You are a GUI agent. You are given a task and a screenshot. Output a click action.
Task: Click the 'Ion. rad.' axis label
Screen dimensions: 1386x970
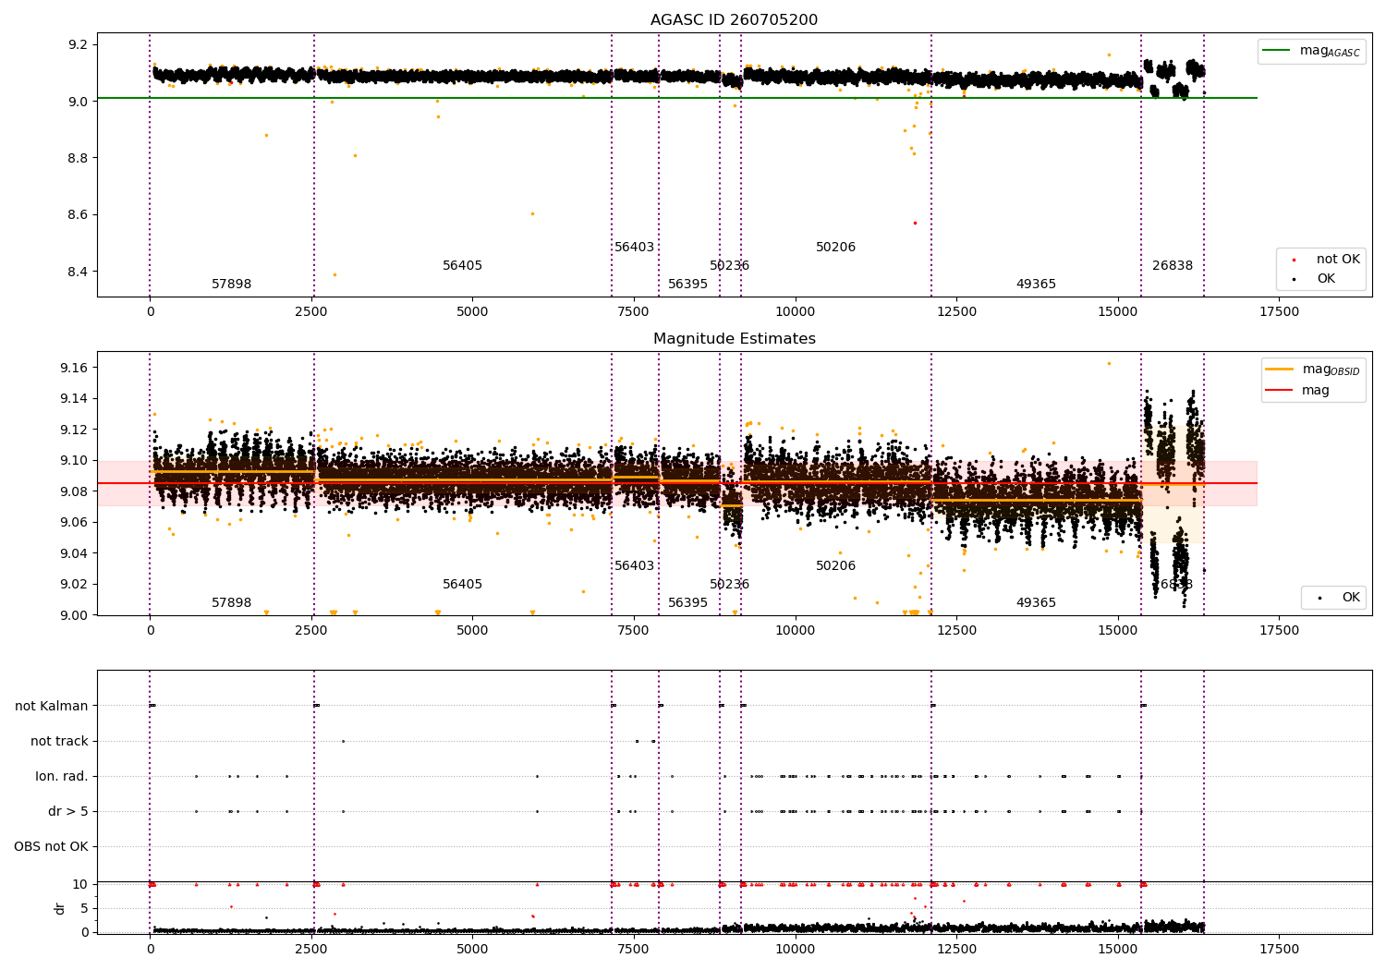pos(62,777)
